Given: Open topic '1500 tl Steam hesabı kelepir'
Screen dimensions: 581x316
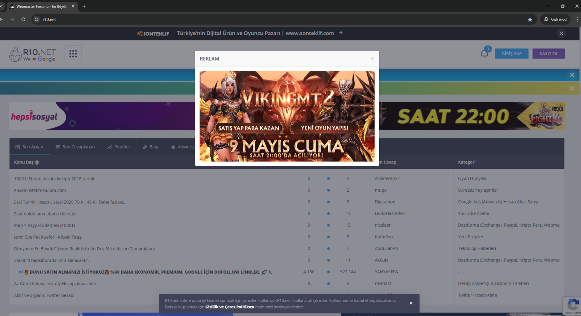Looking at the screenshot, I should click(x=54, y=179).
